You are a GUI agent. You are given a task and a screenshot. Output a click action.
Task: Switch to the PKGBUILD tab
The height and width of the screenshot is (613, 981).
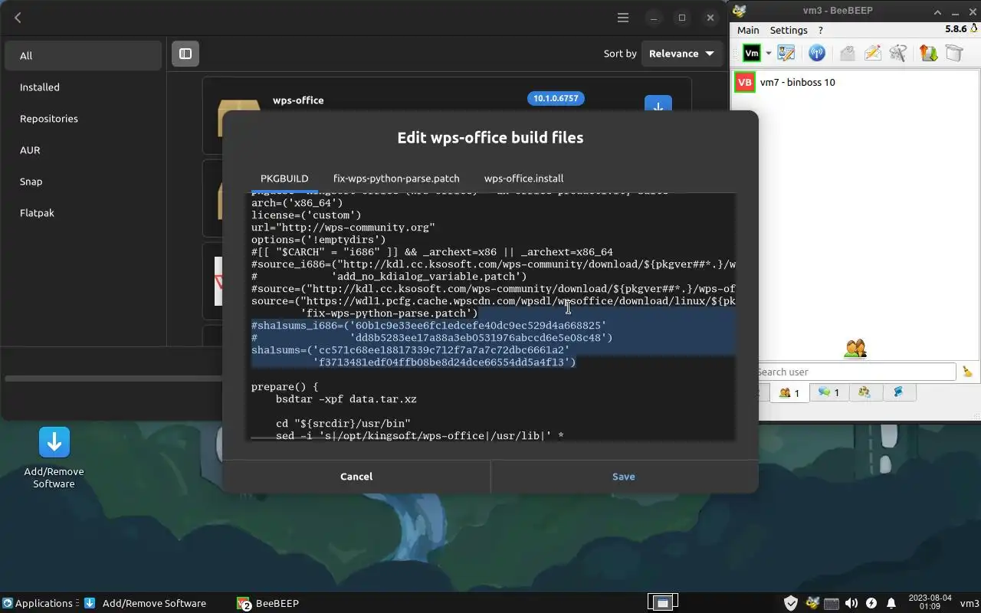click(x=284, y=178)
